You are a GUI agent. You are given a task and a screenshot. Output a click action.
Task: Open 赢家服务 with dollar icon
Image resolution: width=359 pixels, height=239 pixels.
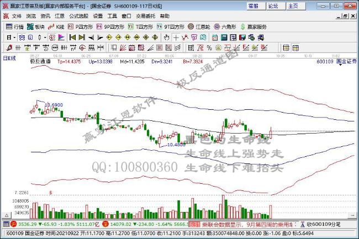tap(254, 26)
